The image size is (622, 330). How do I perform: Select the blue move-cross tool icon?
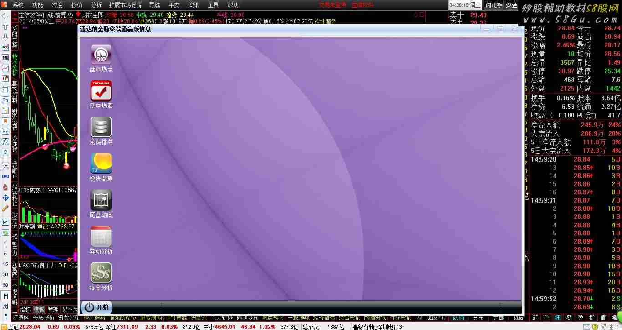pyautogui.click(x=5, y=198)
